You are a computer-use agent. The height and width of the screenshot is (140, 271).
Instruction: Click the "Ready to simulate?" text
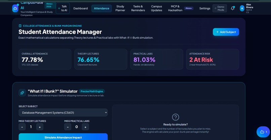click(x=176, y=125)
